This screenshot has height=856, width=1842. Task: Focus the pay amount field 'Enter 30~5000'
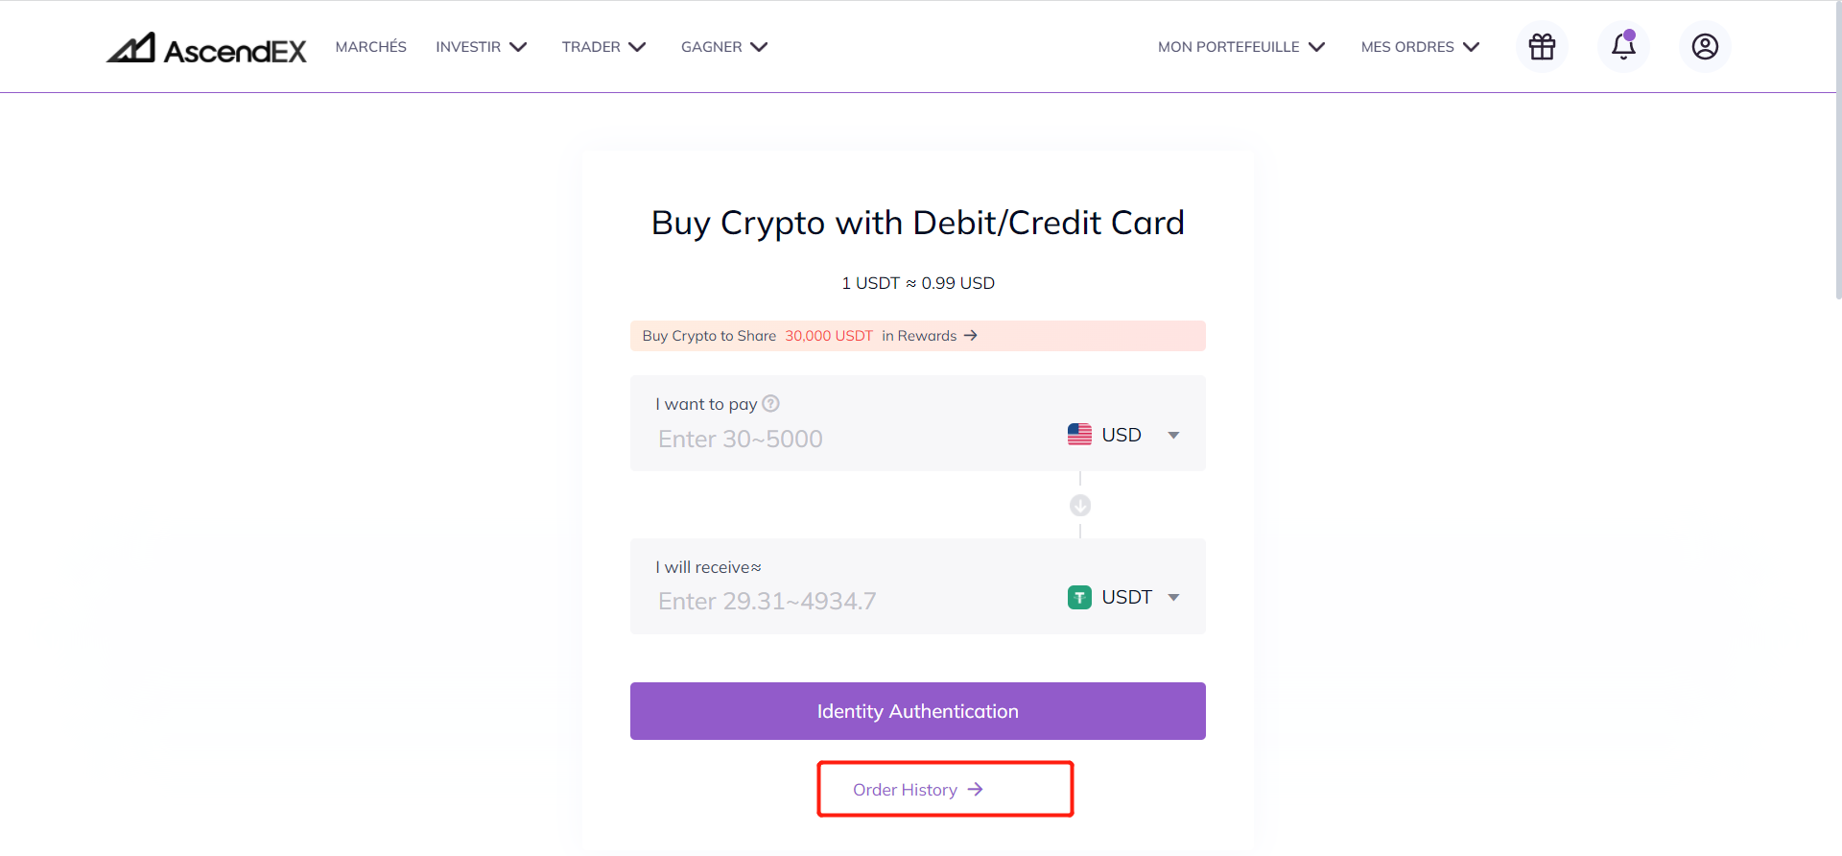click(x=854, y=439)
